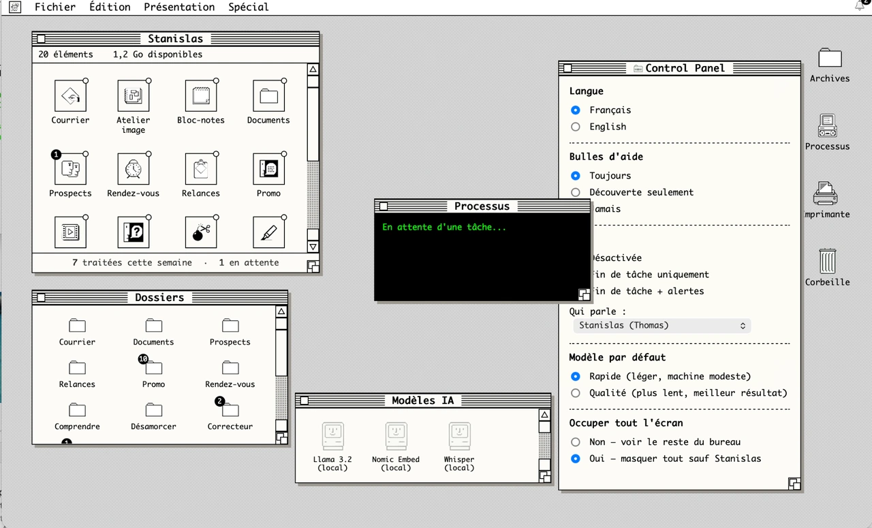This screenshot has width=872, height=528.
Task: Open the Promo app icon in Stanislas window
Action: pos(268,169)
